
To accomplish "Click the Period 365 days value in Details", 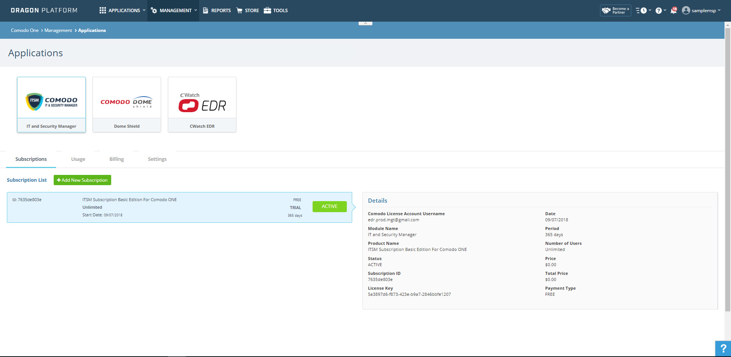I will 554,235.
